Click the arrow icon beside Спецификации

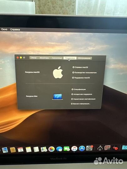[72, 89]
